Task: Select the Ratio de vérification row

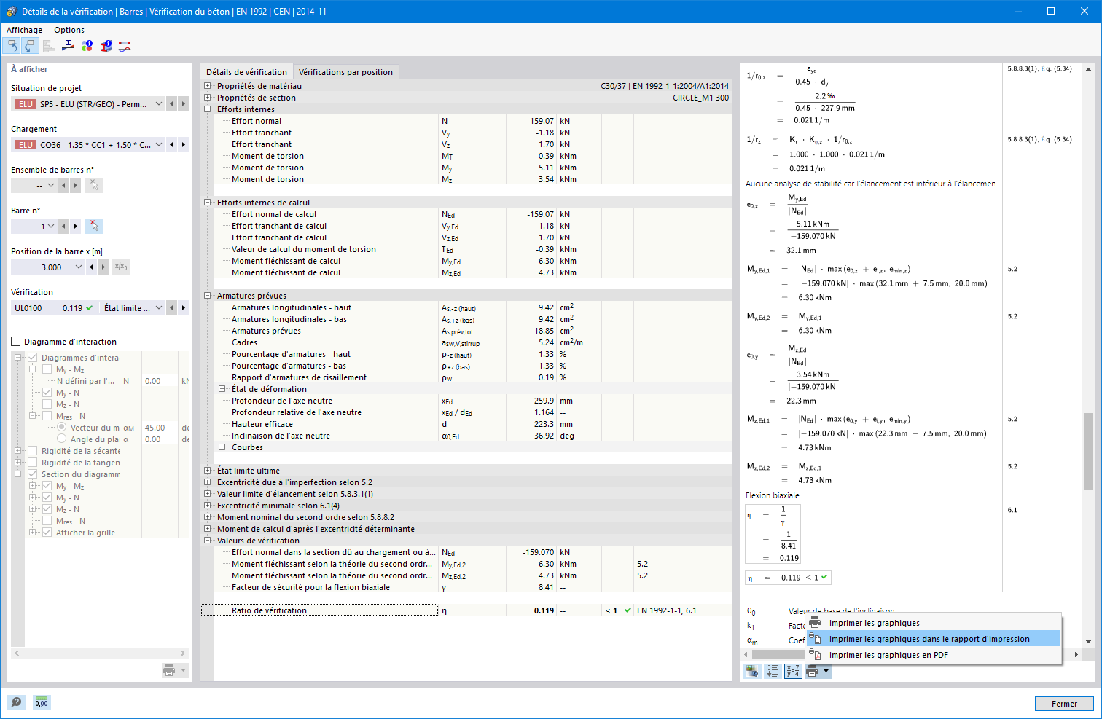Action: coord(466,610)
